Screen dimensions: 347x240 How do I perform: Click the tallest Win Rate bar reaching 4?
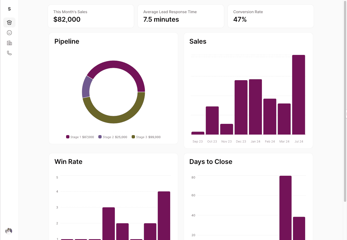[x=164, y=216]
